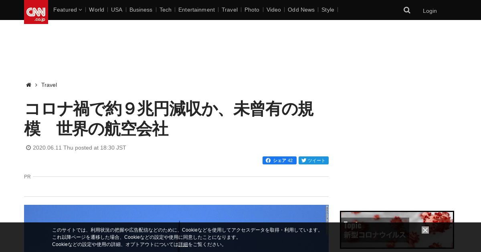This screenshot has width=481, height=252.
Task: Open the Video section
Action: (x=274, y=10)
